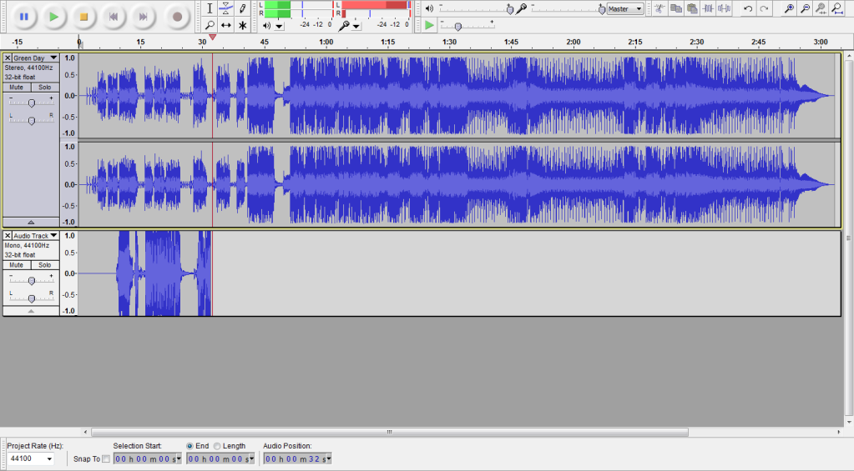This screenshot has width=854, height=471.
Task: Click the Cut scissors icon
Action: (x=659, y=8)
